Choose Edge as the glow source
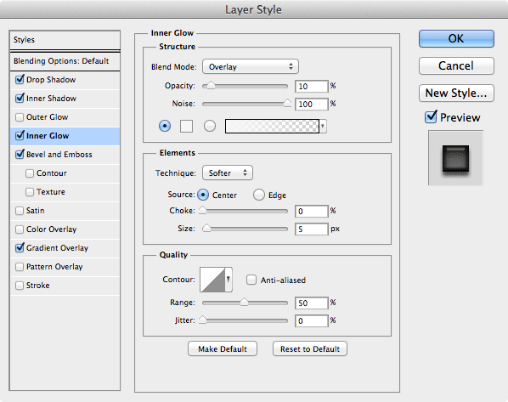 pos(259,195)
